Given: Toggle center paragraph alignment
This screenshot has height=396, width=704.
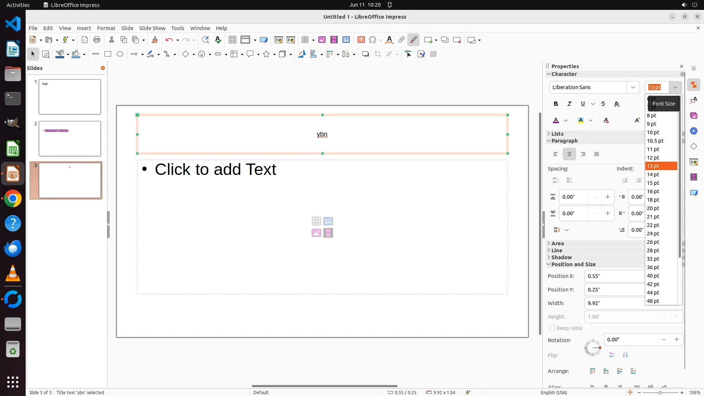Looking at the screenshot, I should (569, 154).
